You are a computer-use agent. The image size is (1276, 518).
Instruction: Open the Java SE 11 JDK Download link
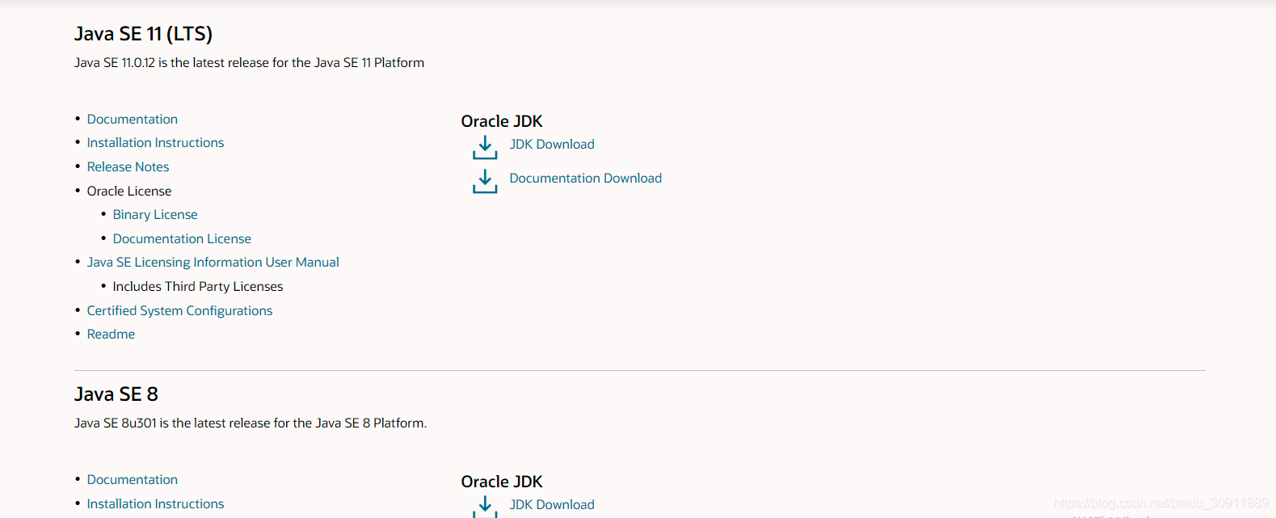(552, 144)
